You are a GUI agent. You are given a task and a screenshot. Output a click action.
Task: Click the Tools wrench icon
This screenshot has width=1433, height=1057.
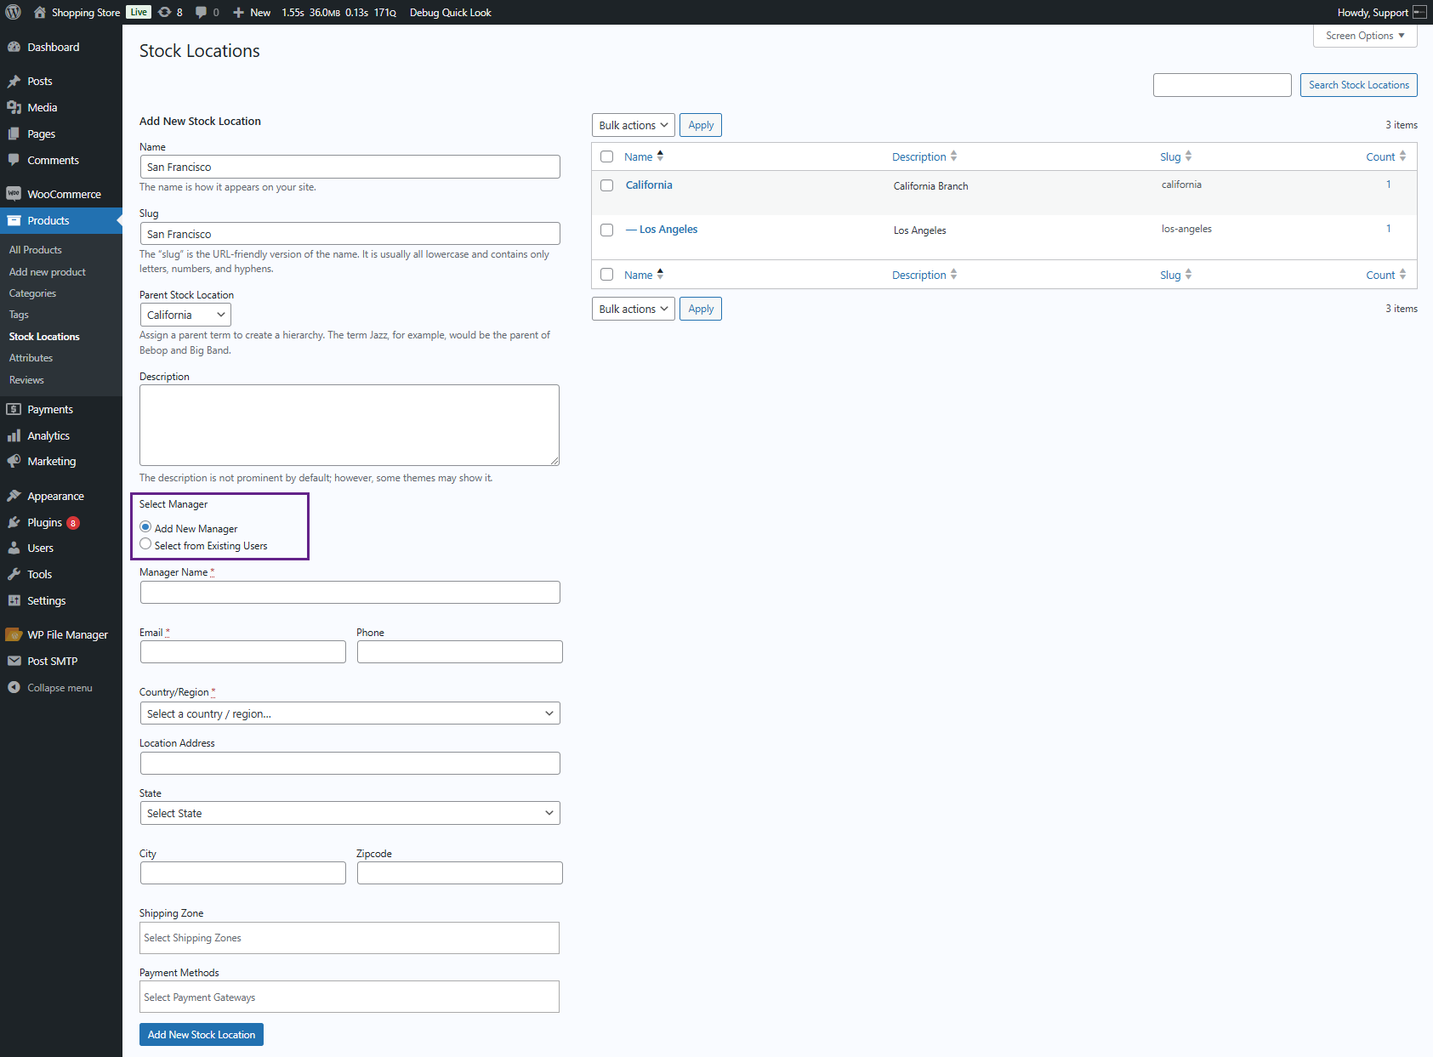point(14,574)
